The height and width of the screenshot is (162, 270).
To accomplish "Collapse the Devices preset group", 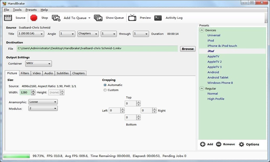I will (x=202, y=30).
